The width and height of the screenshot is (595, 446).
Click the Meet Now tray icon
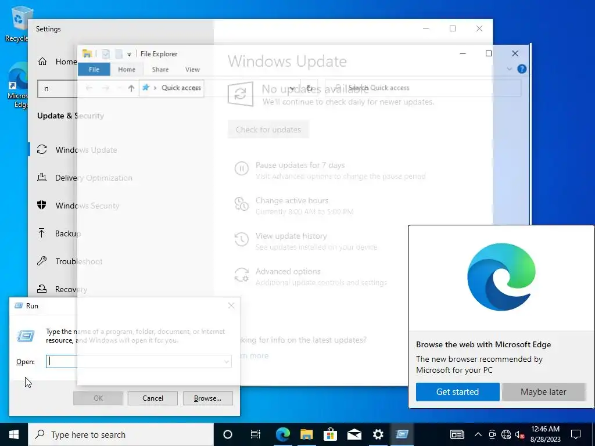pyautogui.click(x=492, y=434)
